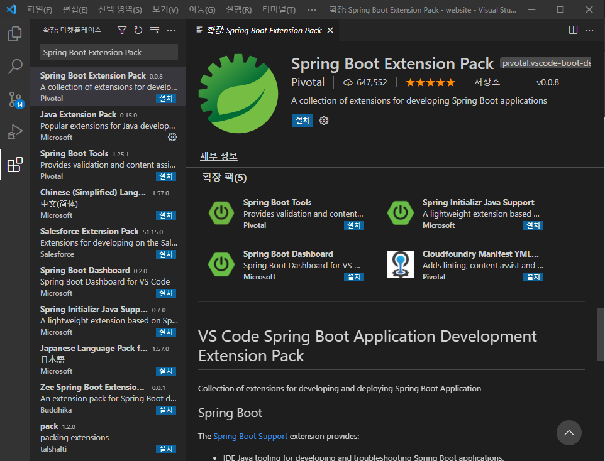Open the Explorer view in the activity bar
605x461 pixels.
14,35
